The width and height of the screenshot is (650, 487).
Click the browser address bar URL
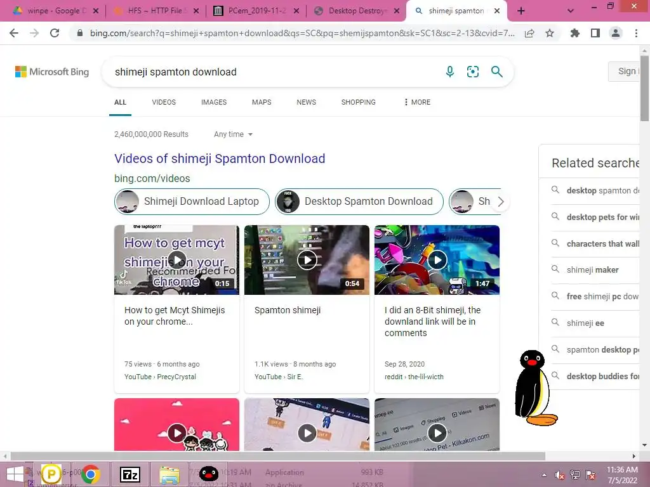pyautogui.click(x=302, y=33)
